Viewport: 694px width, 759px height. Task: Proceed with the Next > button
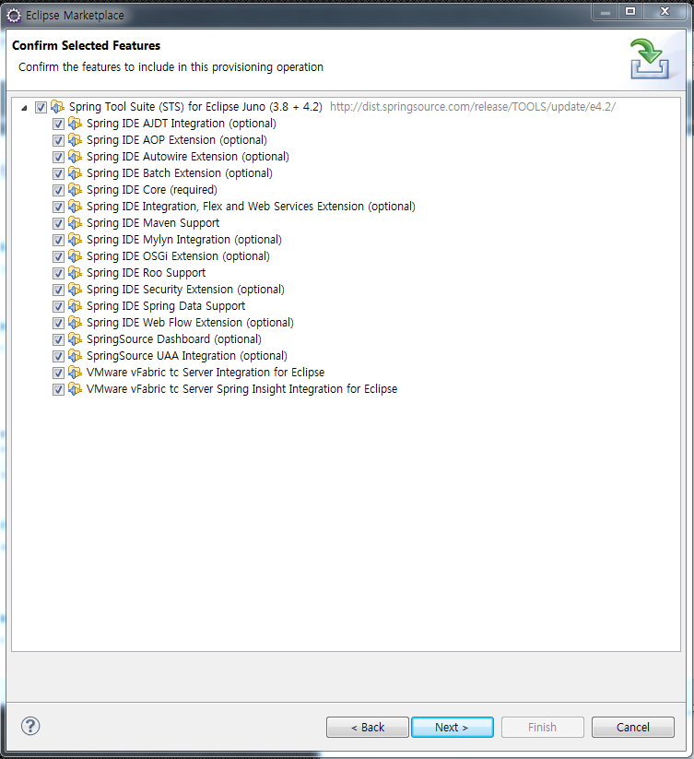click(453, 727)
